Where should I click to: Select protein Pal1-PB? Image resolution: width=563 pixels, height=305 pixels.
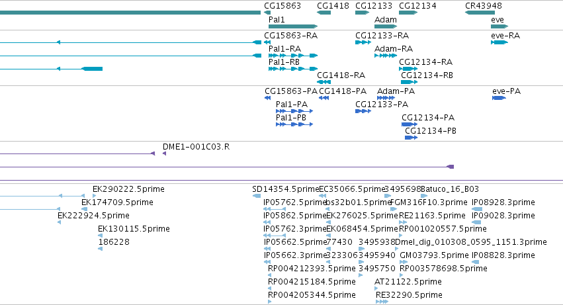click(x=291, y=118)
